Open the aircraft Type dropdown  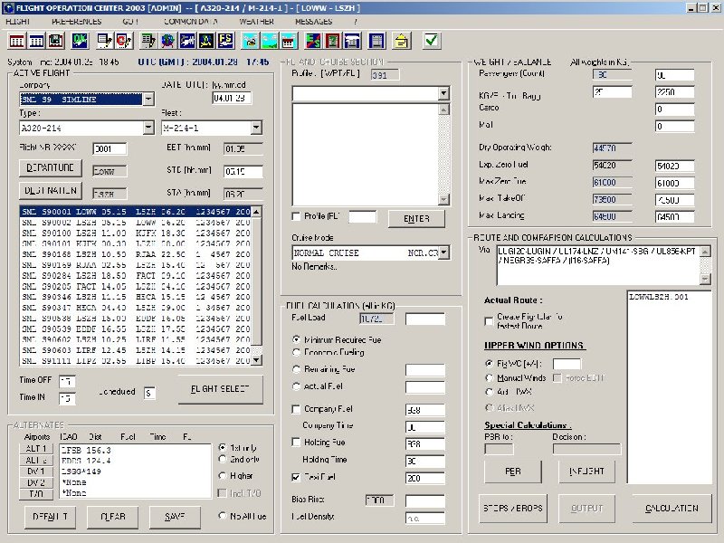(x=148, y=129)
